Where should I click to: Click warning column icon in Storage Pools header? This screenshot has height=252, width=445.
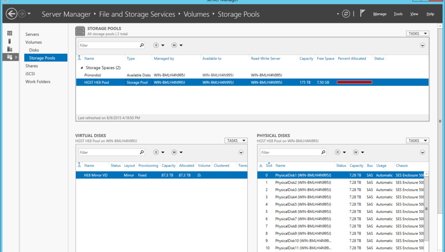click(x=79, y=59)
